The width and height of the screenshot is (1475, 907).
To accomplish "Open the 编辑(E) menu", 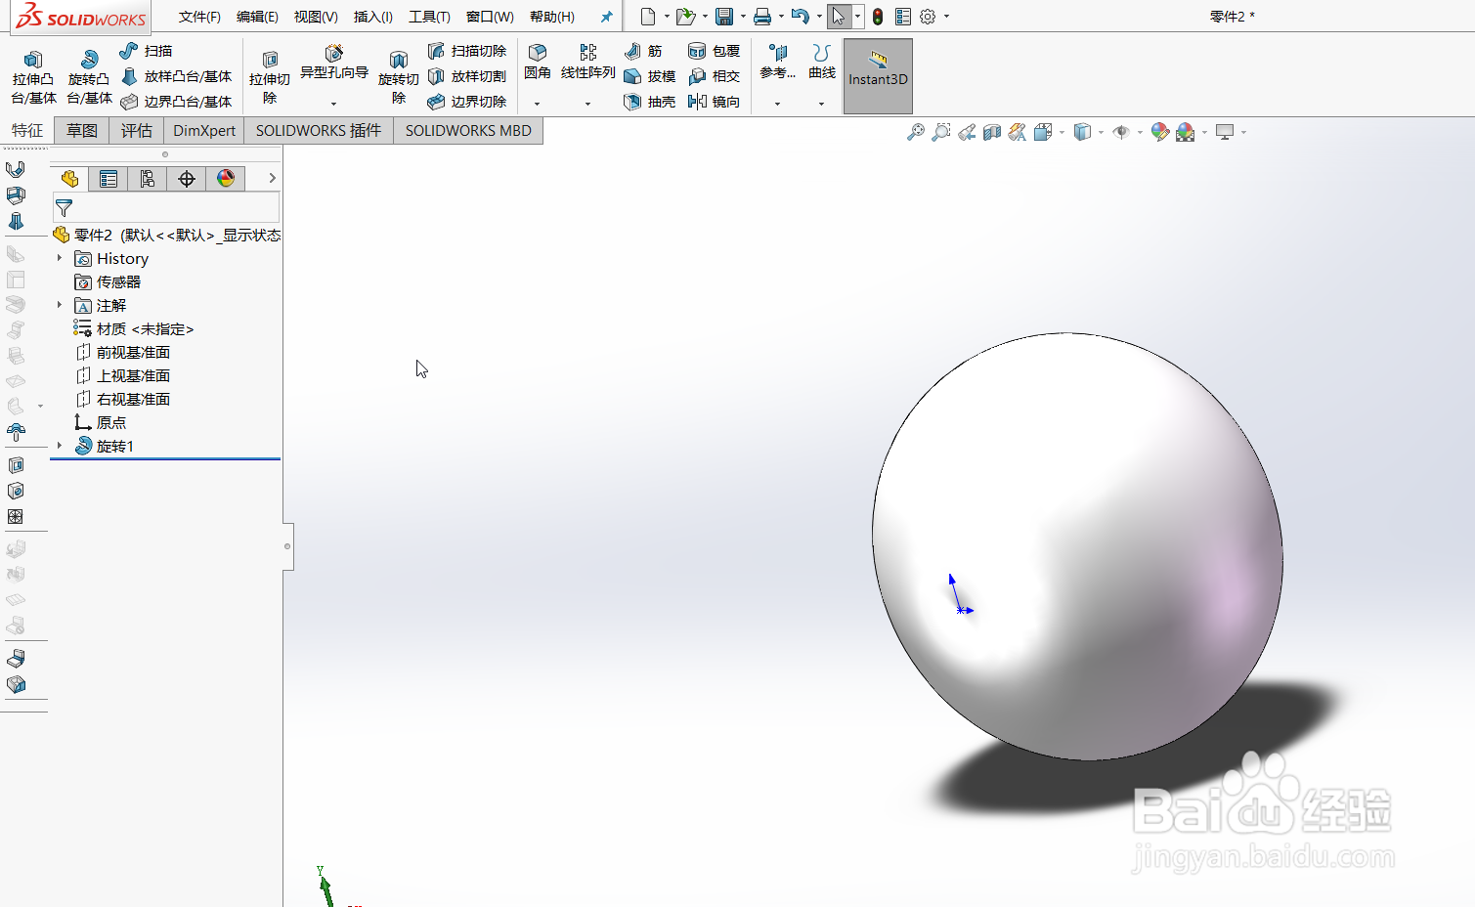I will point(257,17).
